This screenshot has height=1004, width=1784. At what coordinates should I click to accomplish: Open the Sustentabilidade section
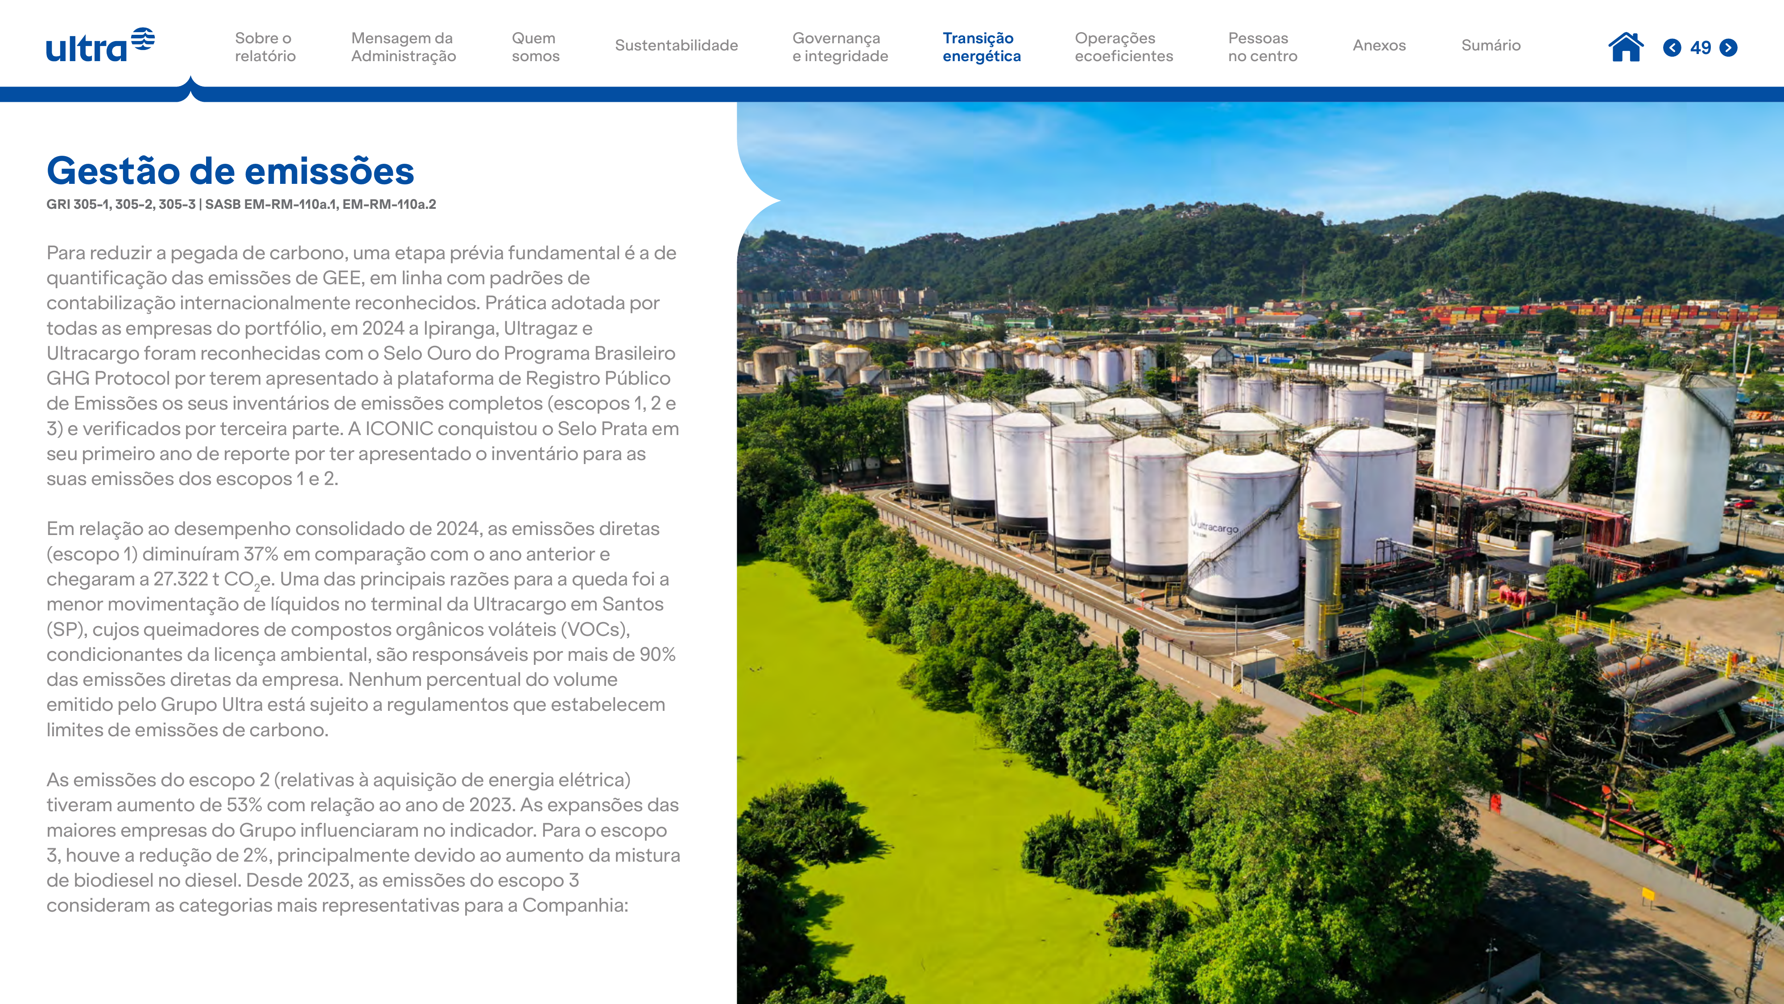coord(676,46)
